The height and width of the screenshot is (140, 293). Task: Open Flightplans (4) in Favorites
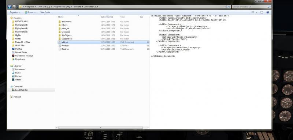tap(21, 29)
